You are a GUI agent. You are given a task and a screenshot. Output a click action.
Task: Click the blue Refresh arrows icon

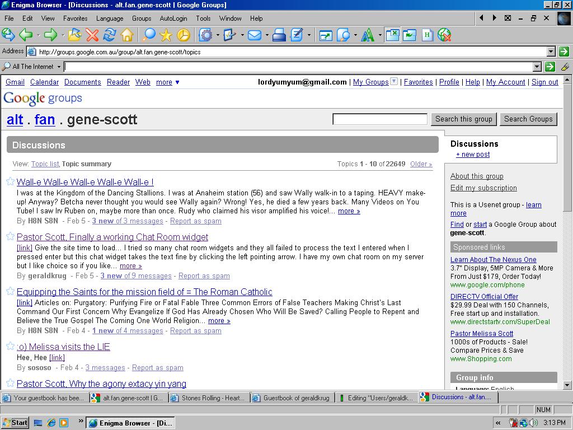point(109,35)
